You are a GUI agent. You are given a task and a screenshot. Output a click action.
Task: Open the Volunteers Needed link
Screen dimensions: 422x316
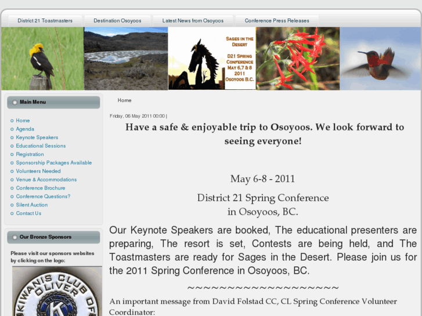point(38,171)
